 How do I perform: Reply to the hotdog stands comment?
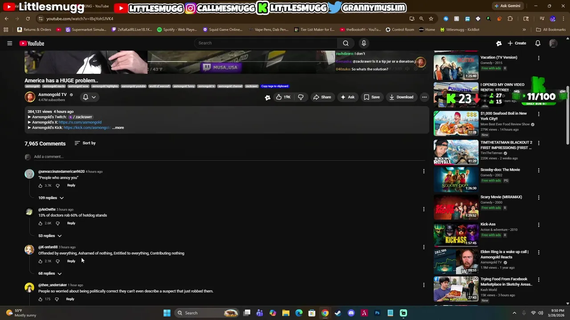tap(71, 223)
